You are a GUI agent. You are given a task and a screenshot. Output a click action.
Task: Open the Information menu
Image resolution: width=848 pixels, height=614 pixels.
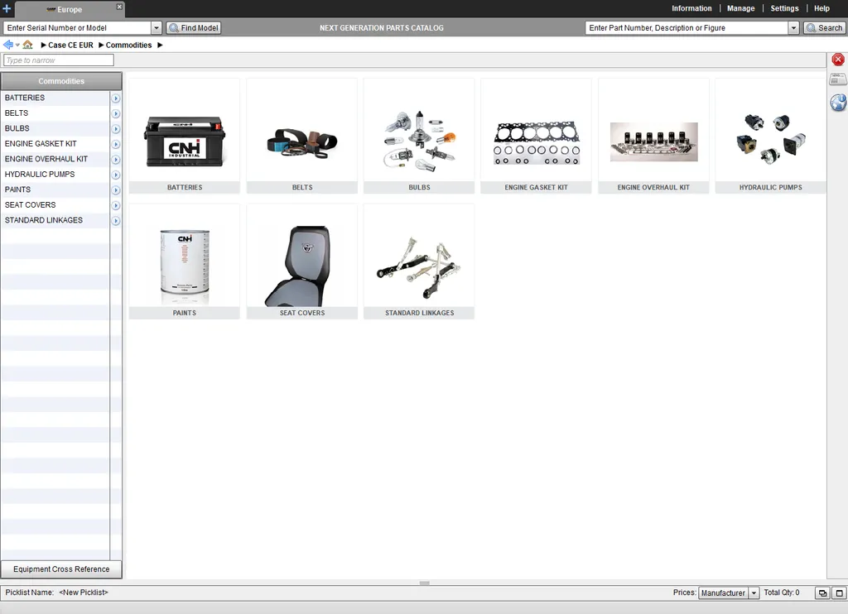691,8
